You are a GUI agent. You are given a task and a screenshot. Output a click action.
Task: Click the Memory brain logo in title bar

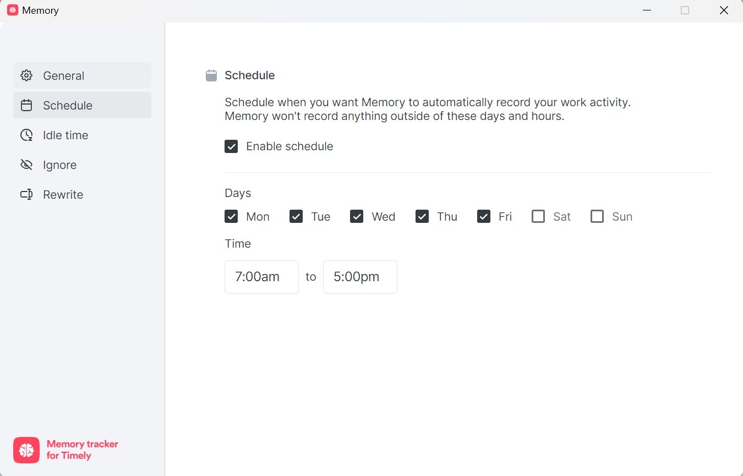tap(12, 10)
